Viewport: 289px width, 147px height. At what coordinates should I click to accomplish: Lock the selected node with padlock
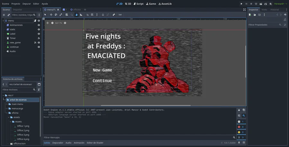tap(103, 14)
